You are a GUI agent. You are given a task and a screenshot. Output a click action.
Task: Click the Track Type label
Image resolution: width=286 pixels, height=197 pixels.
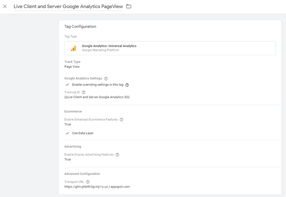[x=72, y=62]
